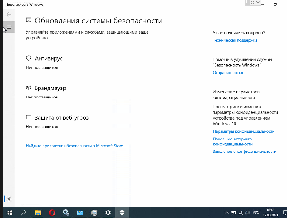Open network connection tray icon
Viewport: 287px width, 218px height.
point(241,213)
